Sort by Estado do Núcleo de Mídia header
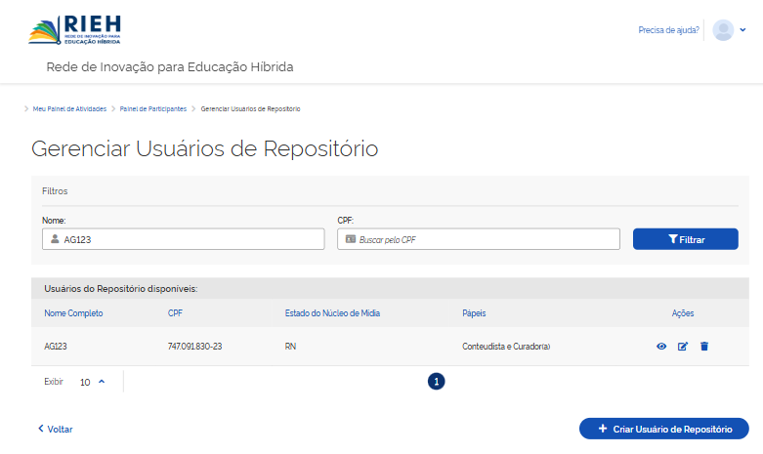Image resolution: width=763 pixels, height=454 pixels. click(332, 313)
